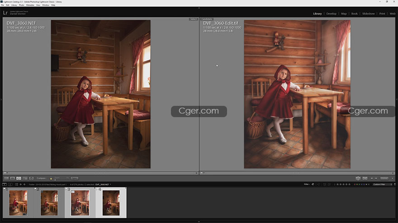Filter by red color label

355,184
